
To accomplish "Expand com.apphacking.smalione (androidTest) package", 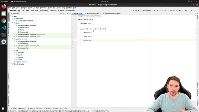I will point(14,35).
